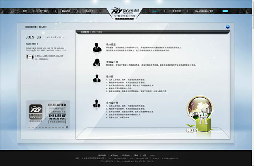
Task: Go to 最近动态 in the navigation bar
Action: 66,11
